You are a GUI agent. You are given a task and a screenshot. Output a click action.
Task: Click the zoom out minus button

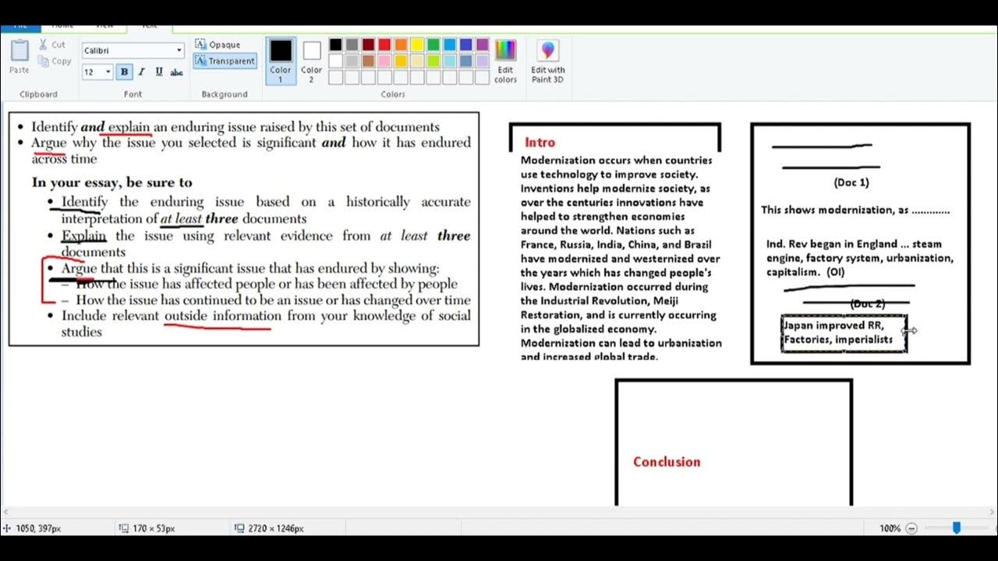tap(911, 528)
